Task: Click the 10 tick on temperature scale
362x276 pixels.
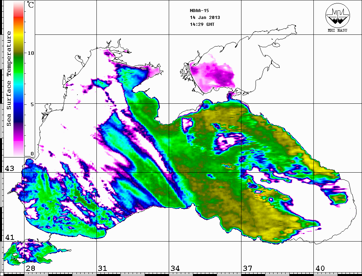Action: pyautogui.click(x=31, y=53)
